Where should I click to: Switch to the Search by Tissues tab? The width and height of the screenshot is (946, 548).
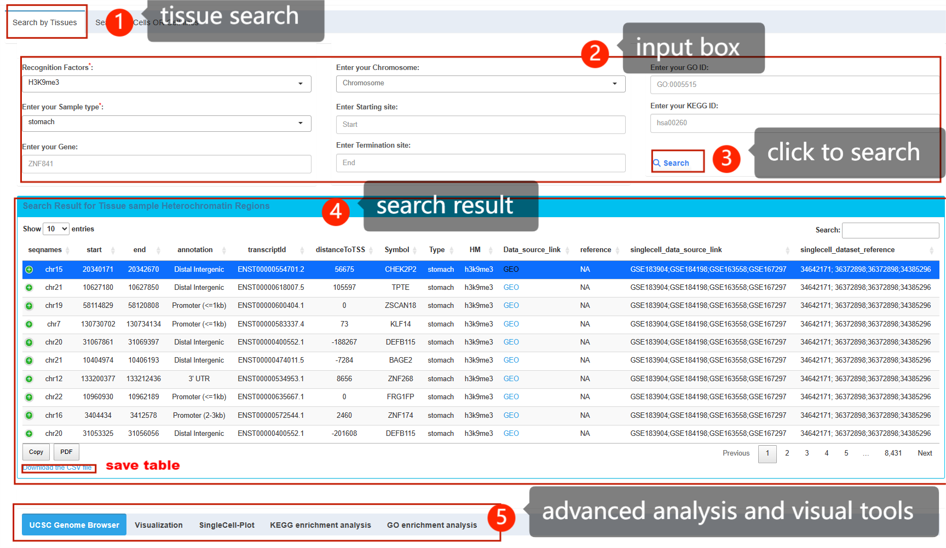click(45, 22)
